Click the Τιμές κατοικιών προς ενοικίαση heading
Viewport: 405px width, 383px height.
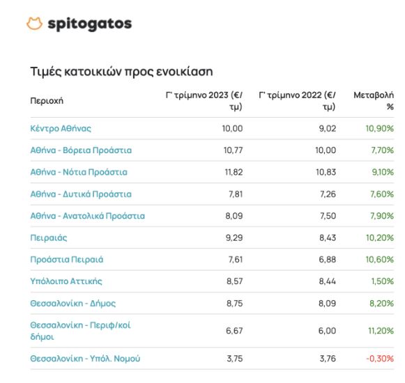121,72
